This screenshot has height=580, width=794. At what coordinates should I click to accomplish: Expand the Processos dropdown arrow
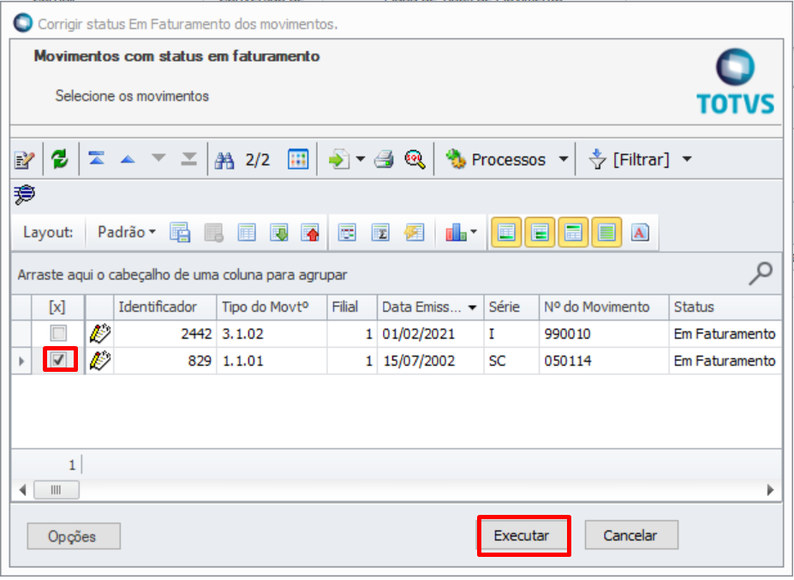(x=563, y=159)
